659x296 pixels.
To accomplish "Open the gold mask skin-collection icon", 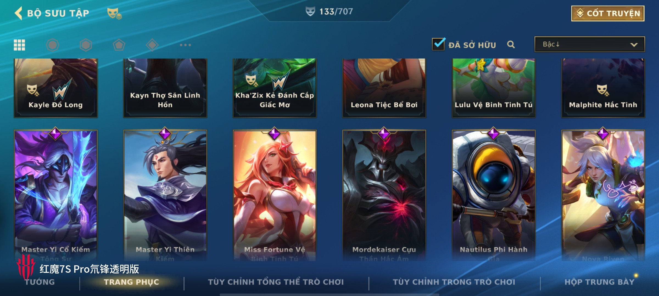I will pos(114,13).
